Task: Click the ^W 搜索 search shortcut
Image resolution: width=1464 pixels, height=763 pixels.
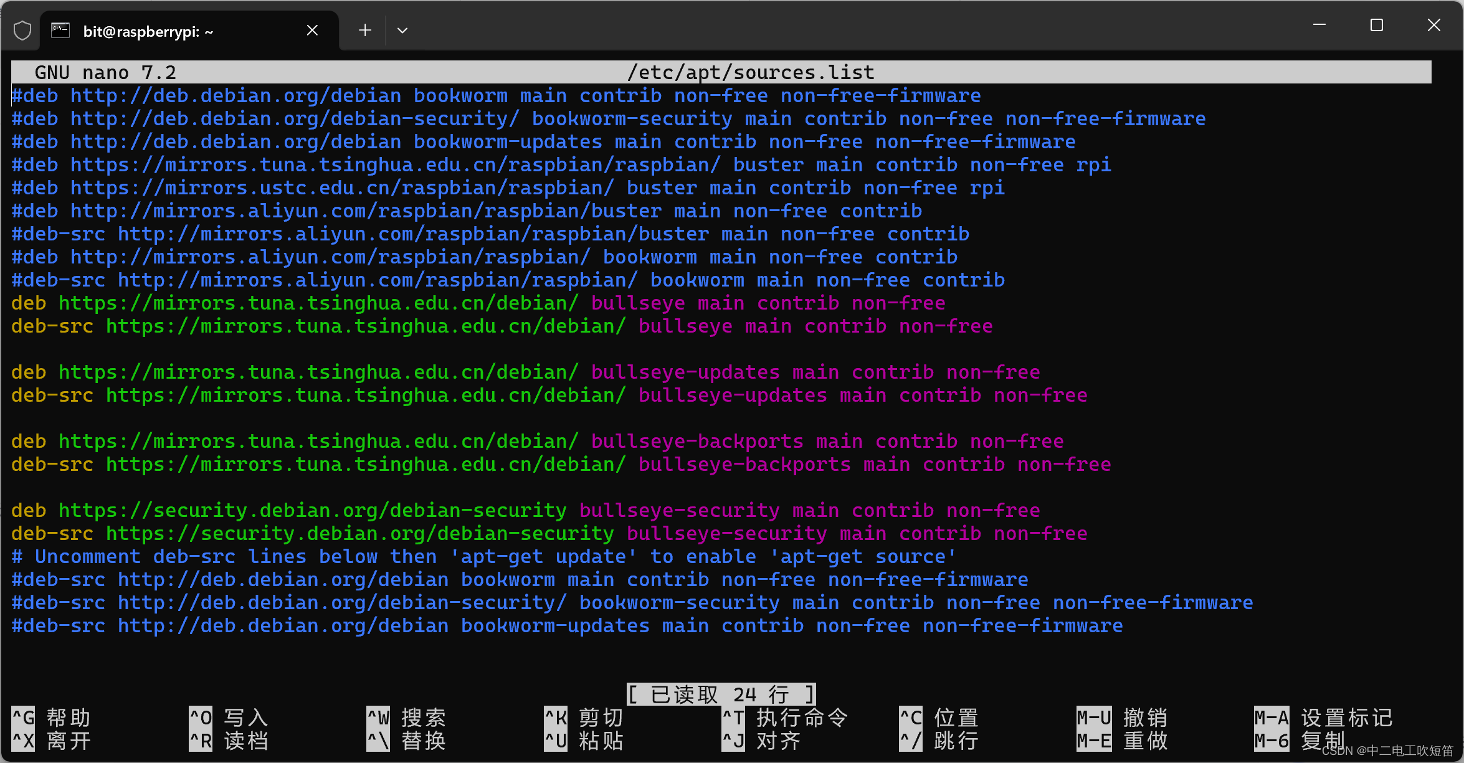Action: (x=406, y=718)
